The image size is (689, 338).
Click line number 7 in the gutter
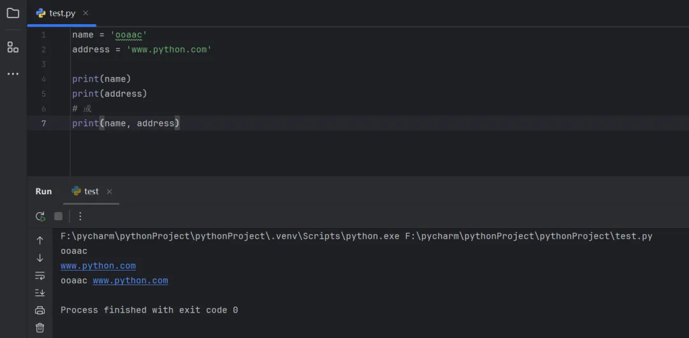click(x=43, y=123)
